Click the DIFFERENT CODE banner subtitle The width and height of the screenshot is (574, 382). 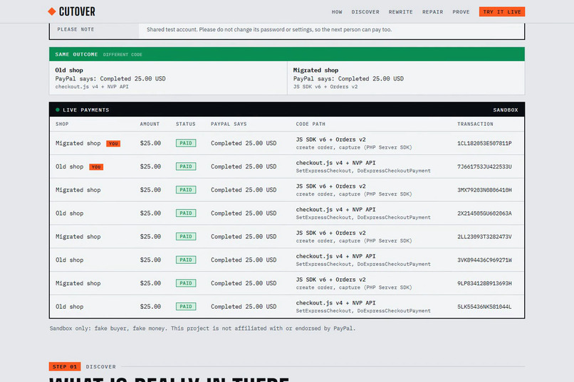tap(122, 55)
